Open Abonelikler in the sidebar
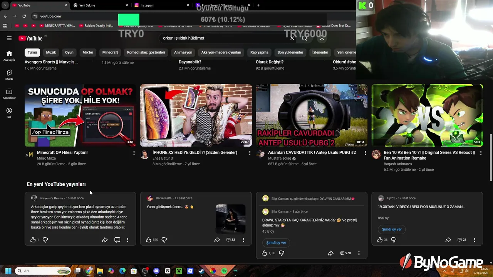This screenshot has width=493, height=277. coord(9,94)
